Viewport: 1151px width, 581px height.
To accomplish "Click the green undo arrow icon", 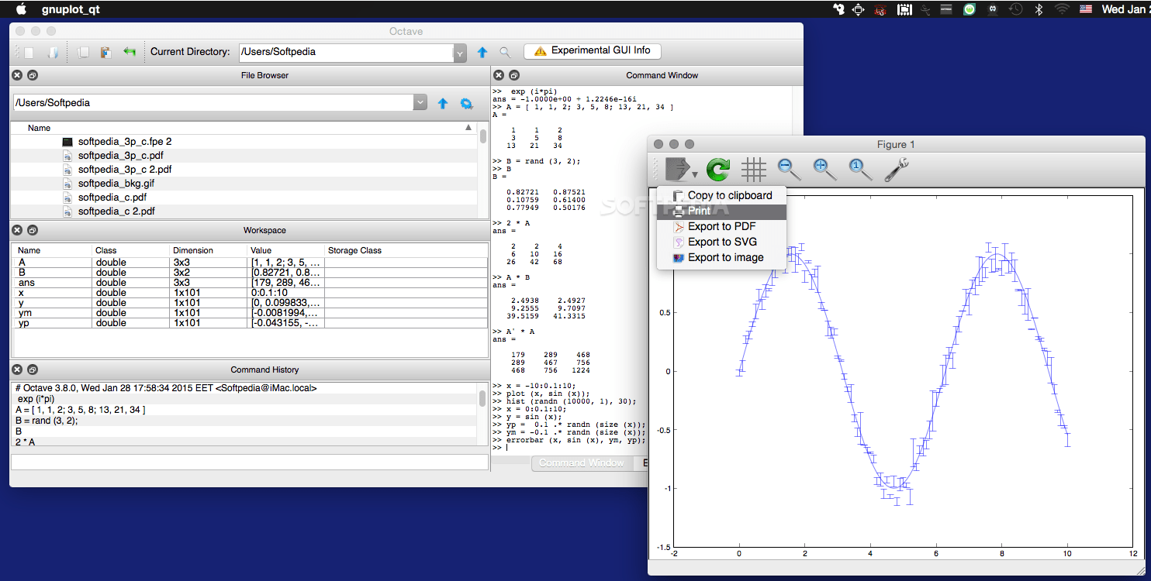I will (129, 52).
